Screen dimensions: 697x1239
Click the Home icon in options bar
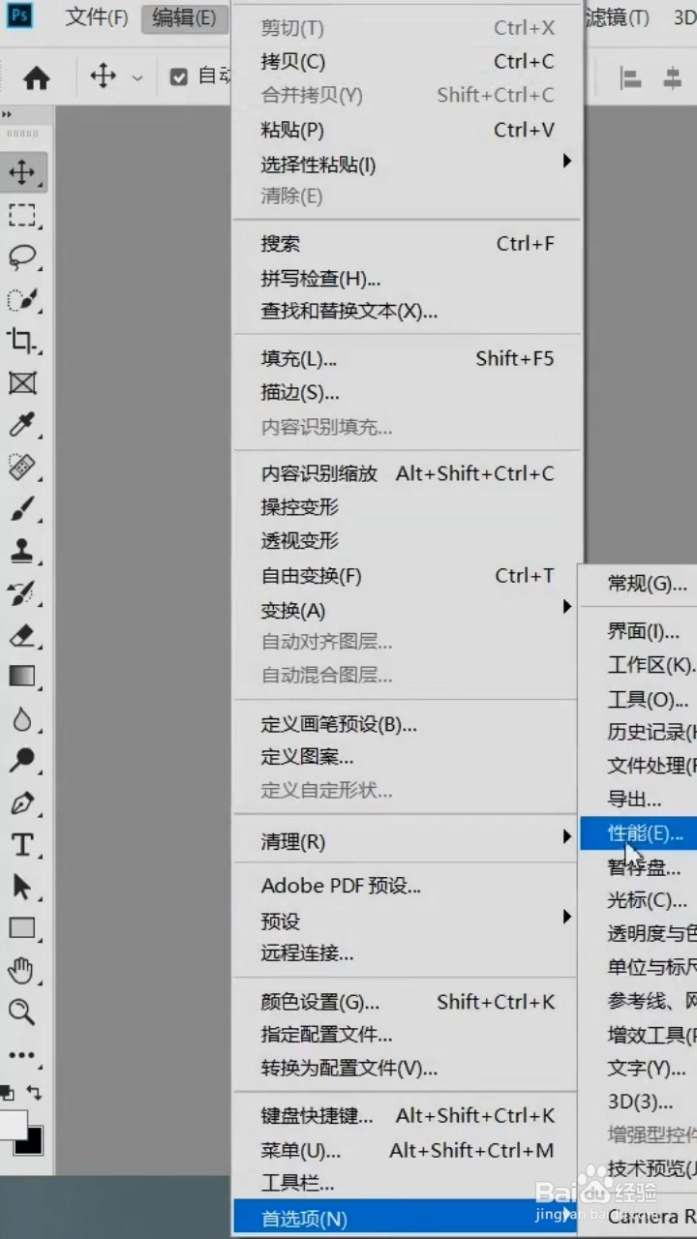coord(37,77)
